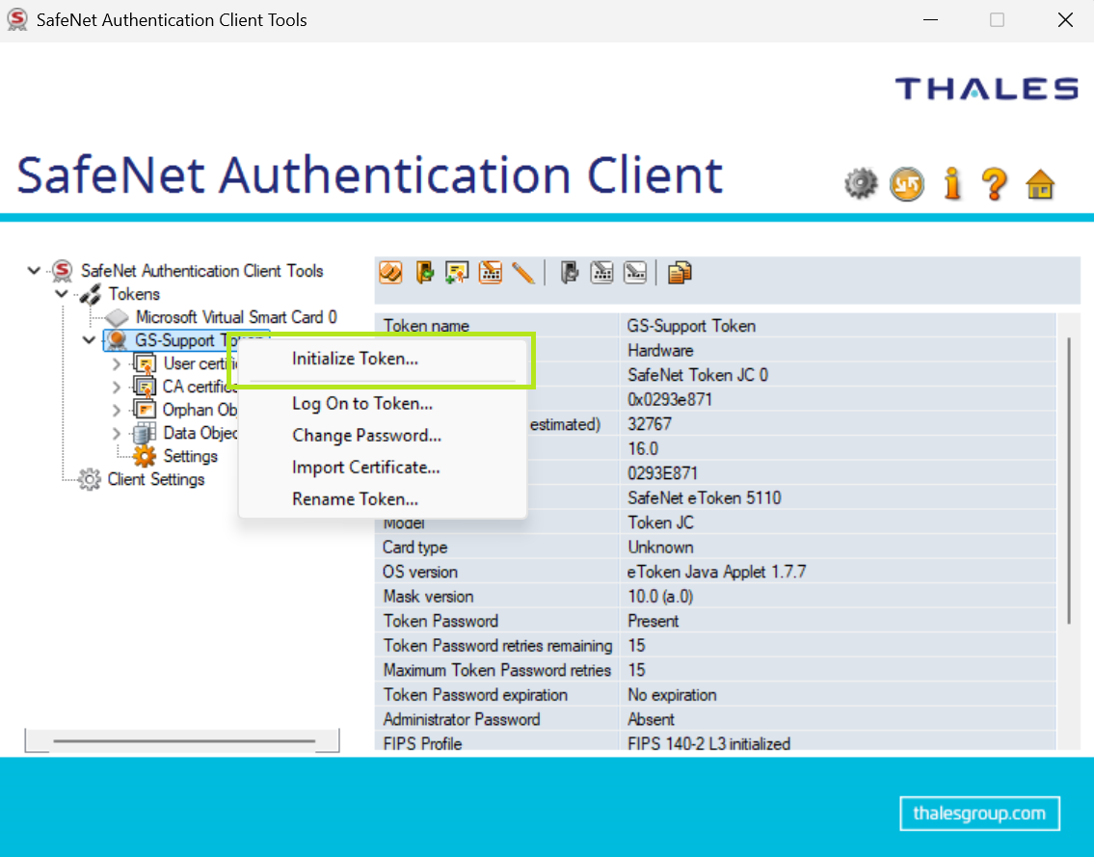Click the orange Refresh icon in the header

[x=906, y=184]
